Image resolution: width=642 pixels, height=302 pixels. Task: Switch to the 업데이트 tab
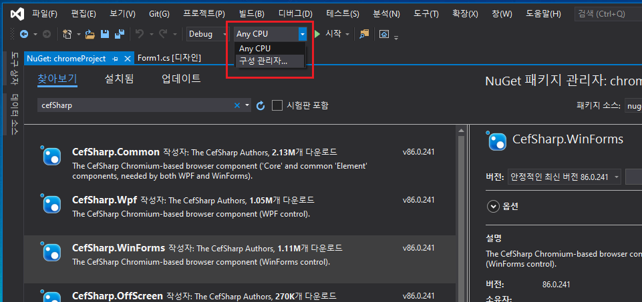tap(181, 79)
